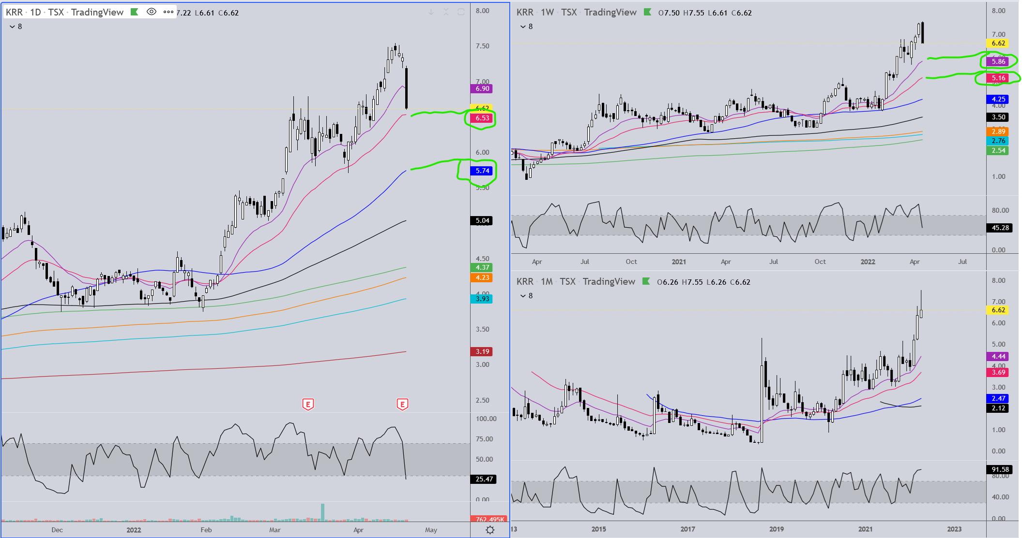Click the latest earnings E marker in April
1022x538 pixels.
pyautogui.click(x=402, y=404)
